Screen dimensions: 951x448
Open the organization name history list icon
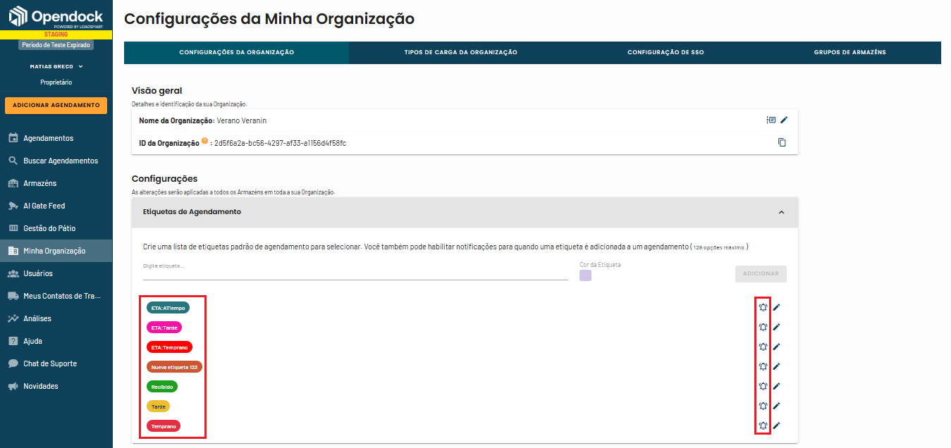coord(771,120)
